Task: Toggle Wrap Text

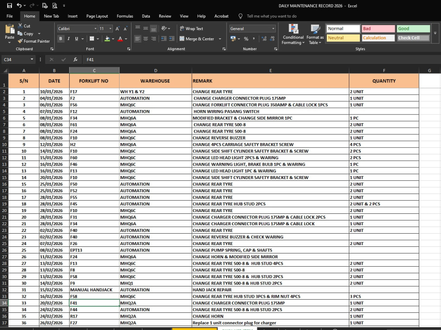Action: pyautogui.click(x=191, y=29)
